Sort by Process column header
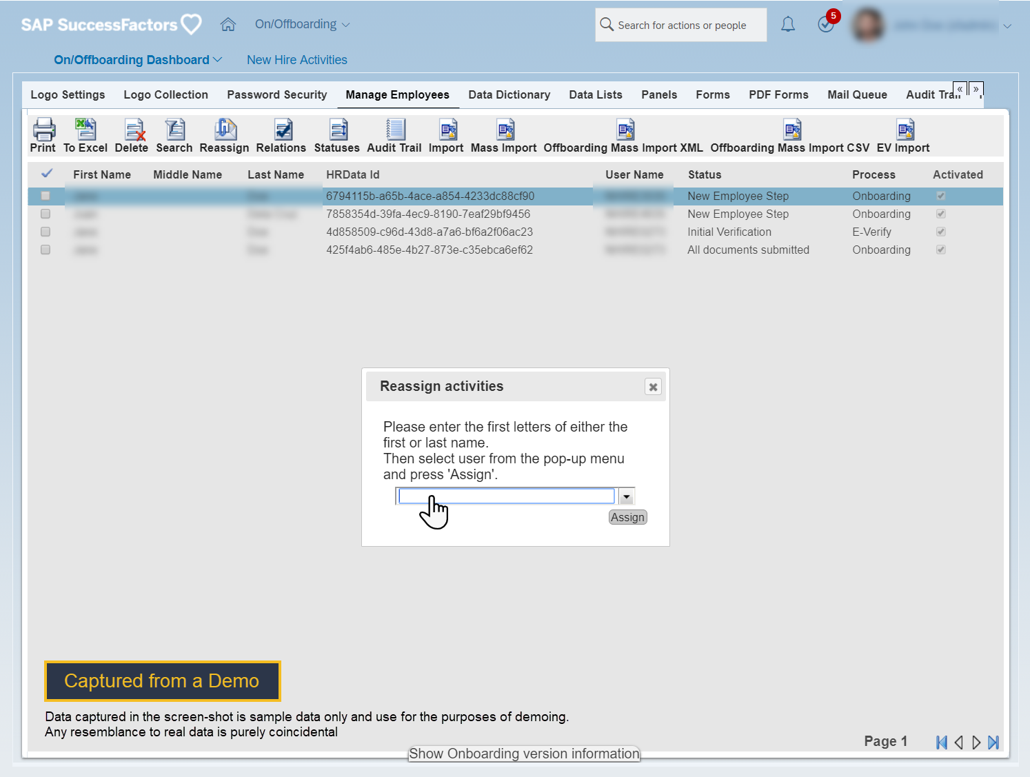 click(x=874, y=174)
